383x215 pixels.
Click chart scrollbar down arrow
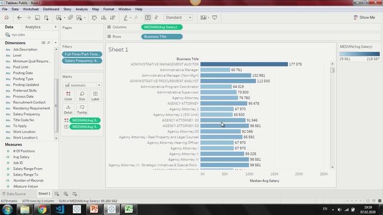point(332,167)
